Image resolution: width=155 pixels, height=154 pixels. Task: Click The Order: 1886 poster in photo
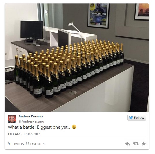(x=99, y=16)
